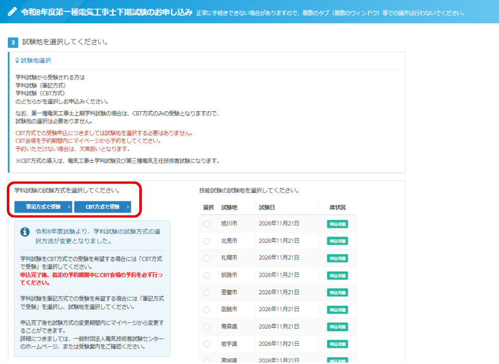
Task: Click 申込可能 badge for 函館市
Action: pos(337,309)
